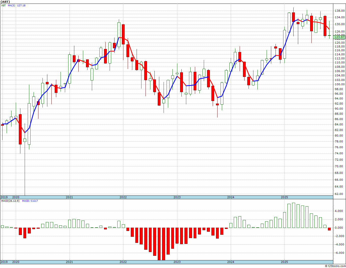
Task: Select 2020 on the price chart time axis
Action: (16, 197)
